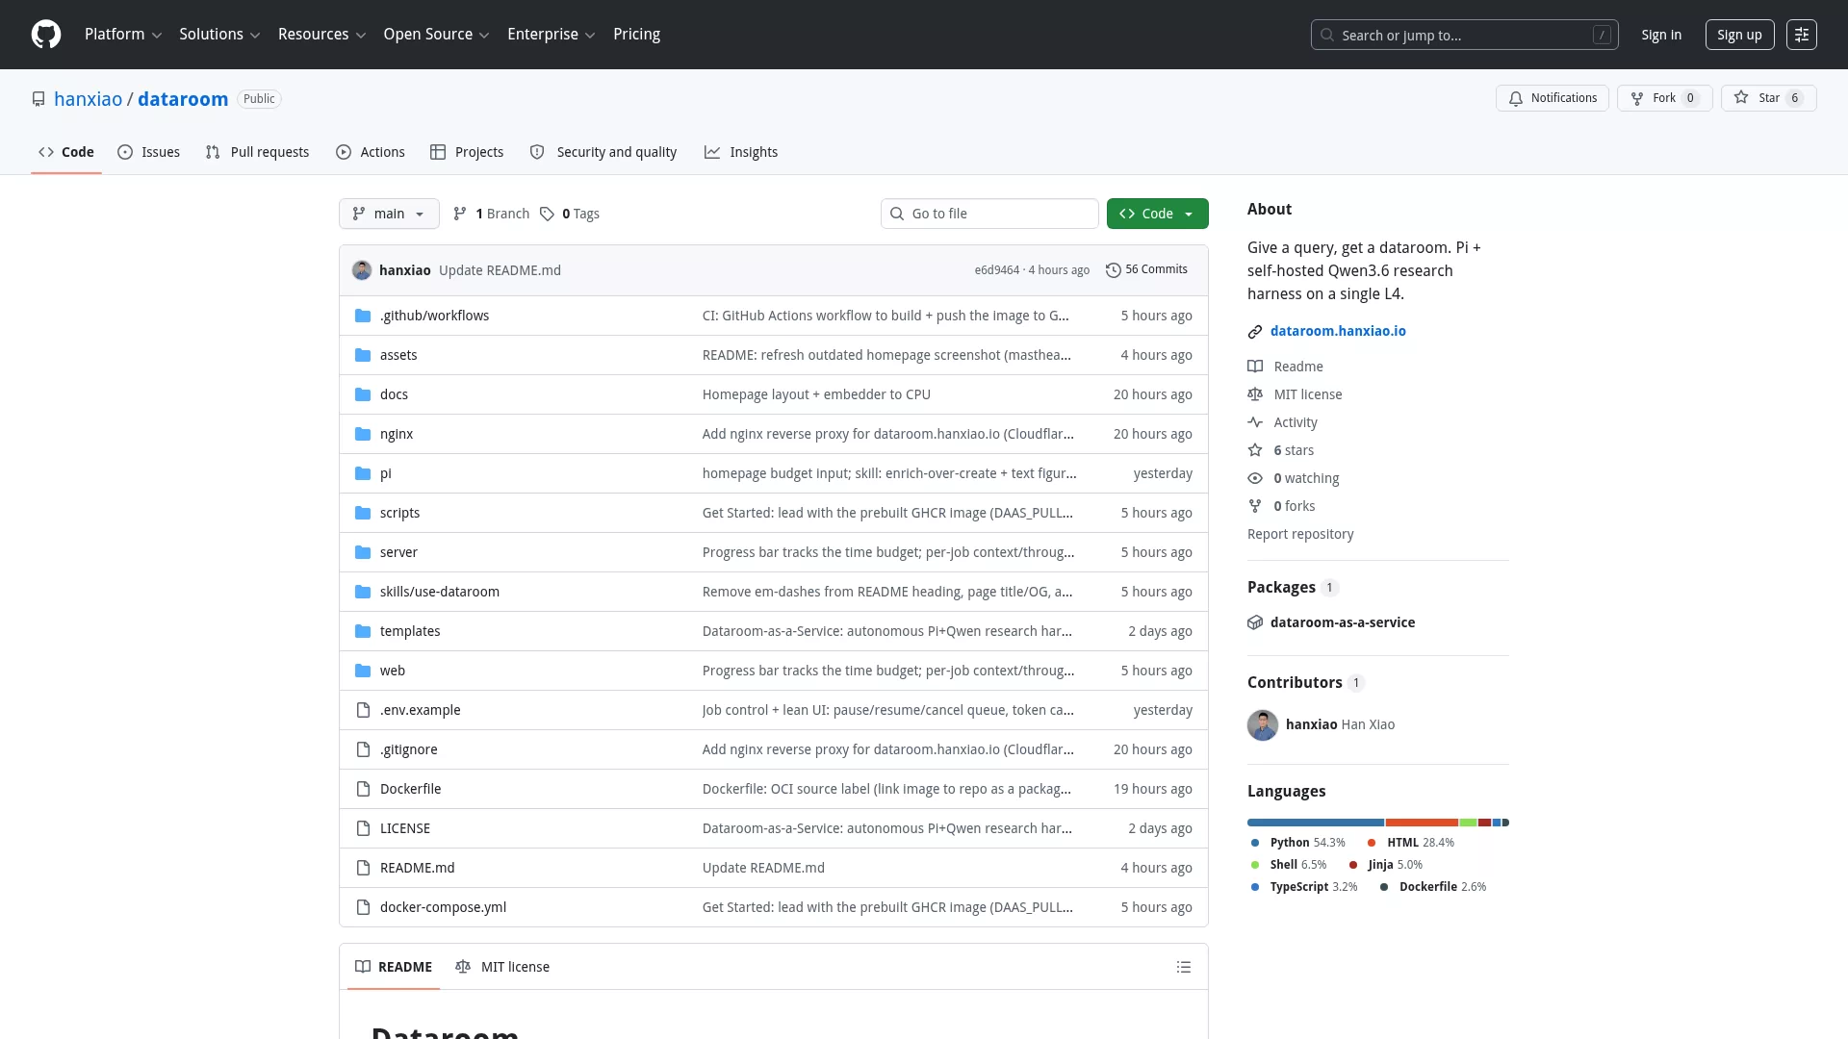Open the green Code dropdown

[x=1157, y=214]
